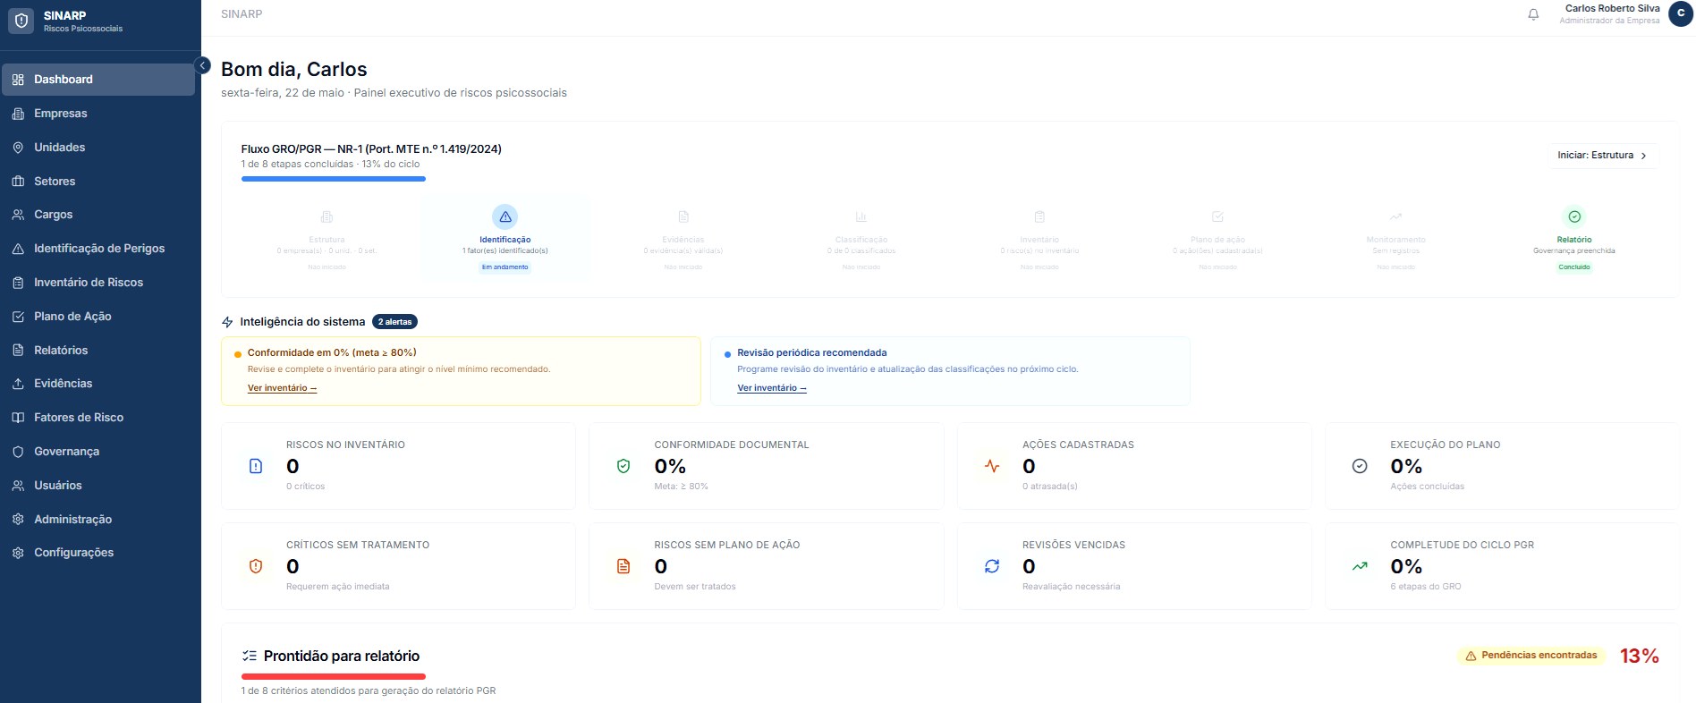Open the user avatar with letter C
1696x703 pixels.
pos(1681,13)
